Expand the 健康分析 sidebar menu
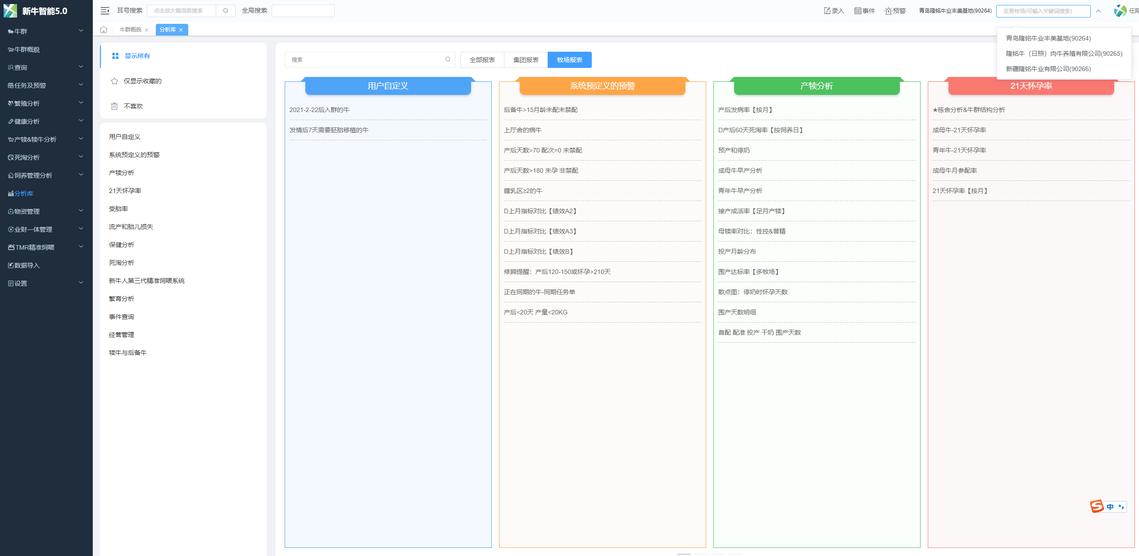The width and height of the screenshot is (1139, 556). click(46, 121)
